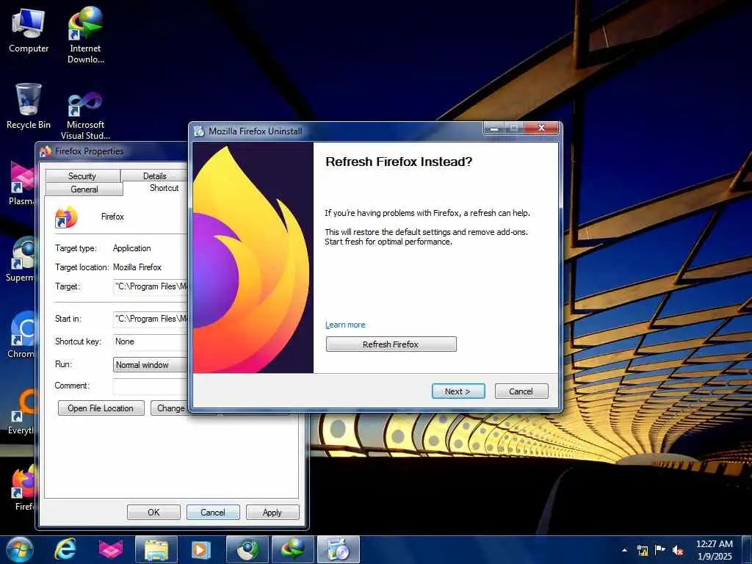The height and width of the screenshot is (564, 752).
Task: Switch to the General tab in Firefox Properties
Action: (84, 189)
